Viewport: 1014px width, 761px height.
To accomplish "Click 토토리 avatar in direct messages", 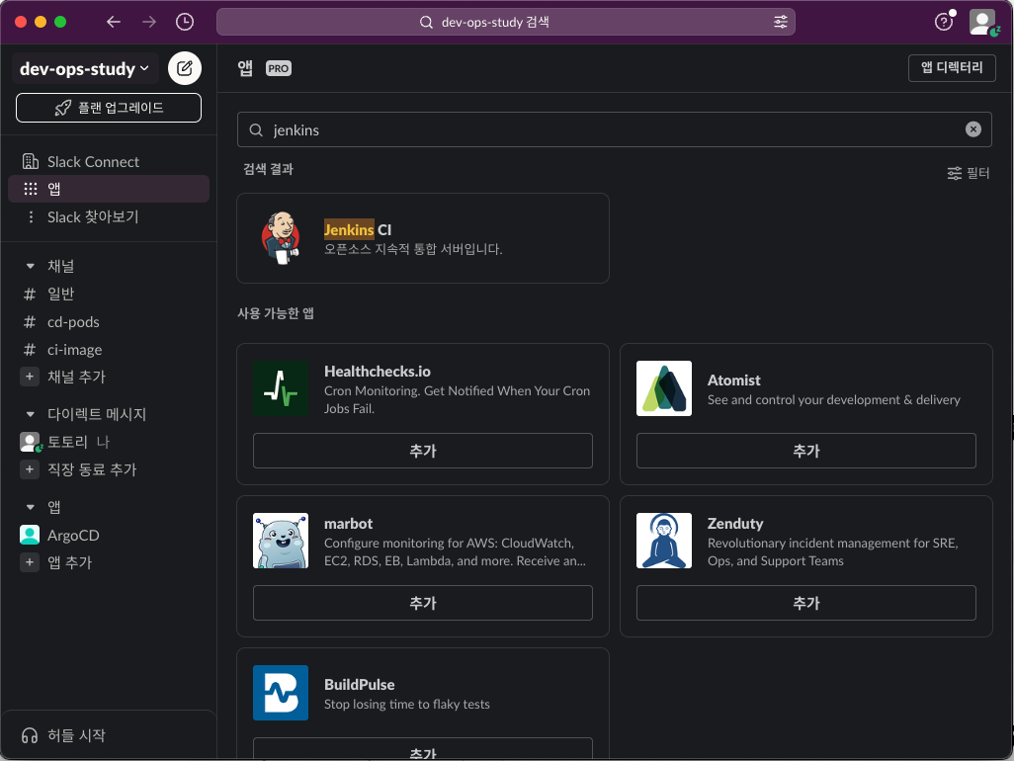I will 29,442.
